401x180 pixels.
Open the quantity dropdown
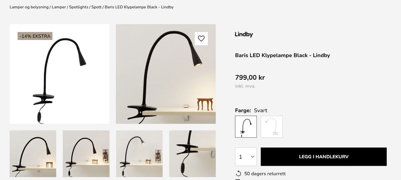[246, 157]
